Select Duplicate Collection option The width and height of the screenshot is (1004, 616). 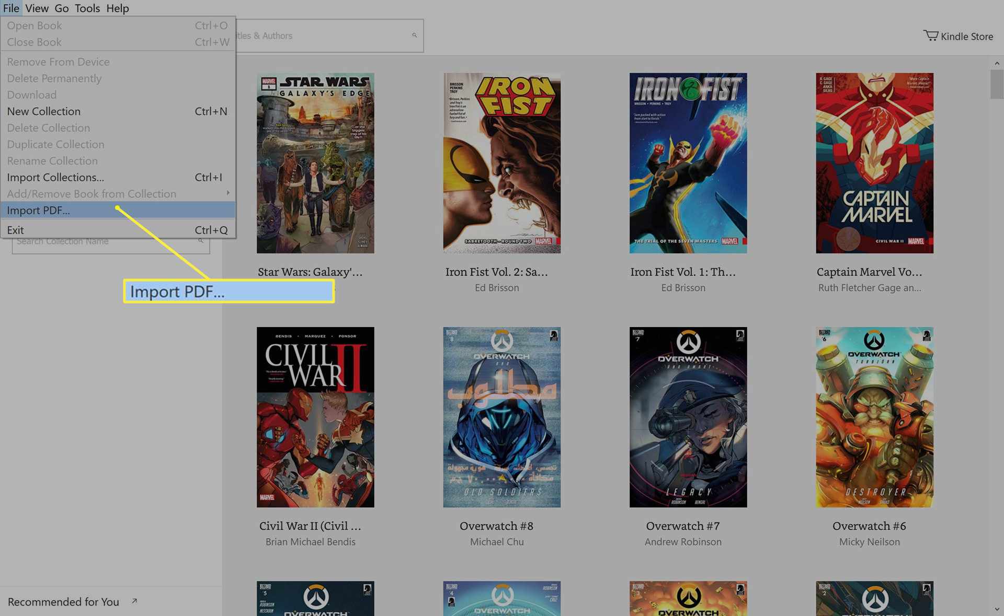[x=55, y=144]
